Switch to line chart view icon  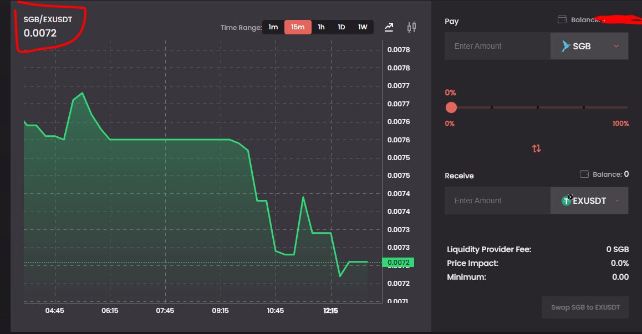point(389,28)
